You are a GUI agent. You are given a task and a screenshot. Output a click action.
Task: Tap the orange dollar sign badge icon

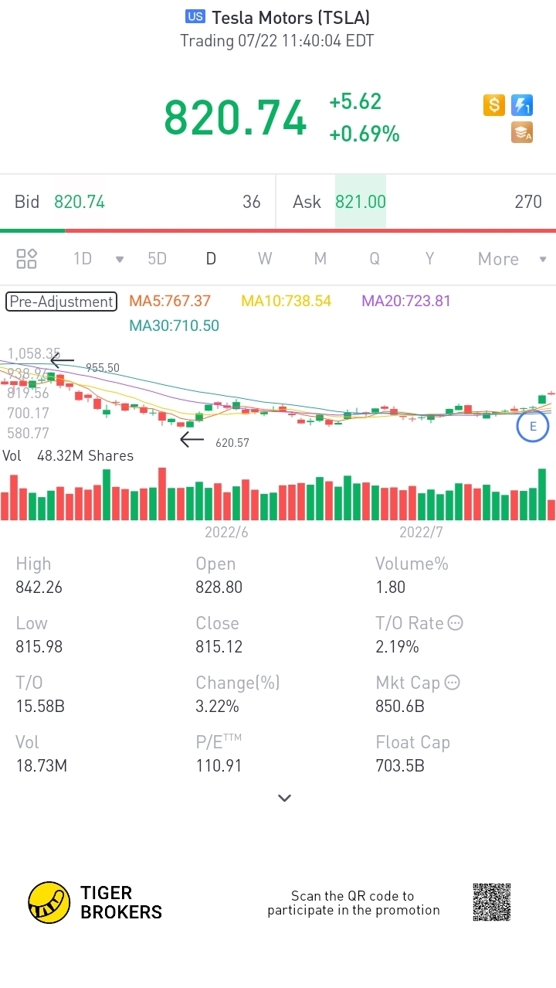494,105
